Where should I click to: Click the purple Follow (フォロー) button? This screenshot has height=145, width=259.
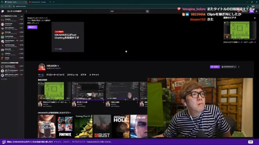[215, 67]
